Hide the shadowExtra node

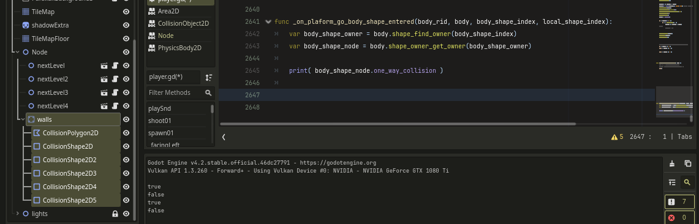point(126,25)
